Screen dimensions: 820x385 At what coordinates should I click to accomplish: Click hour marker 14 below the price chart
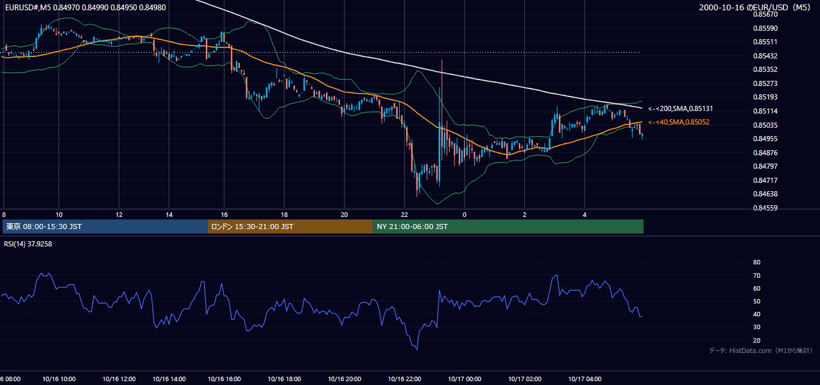(x=169, y=214)
